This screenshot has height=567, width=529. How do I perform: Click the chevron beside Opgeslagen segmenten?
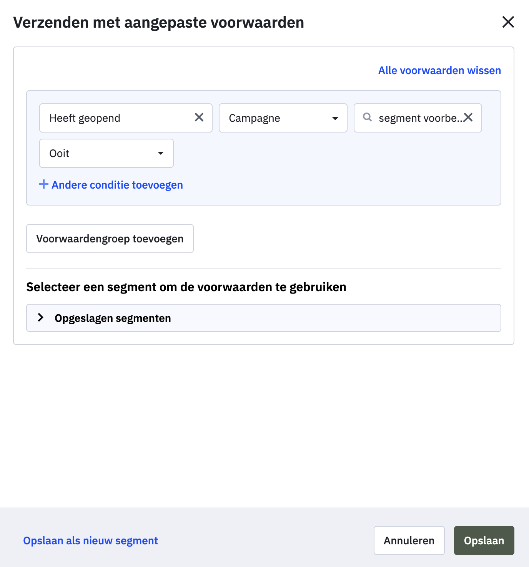(41, 317)
